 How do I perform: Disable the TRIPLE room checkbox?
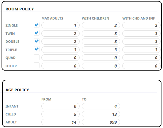pyautogui.click(x=36, y=49)
